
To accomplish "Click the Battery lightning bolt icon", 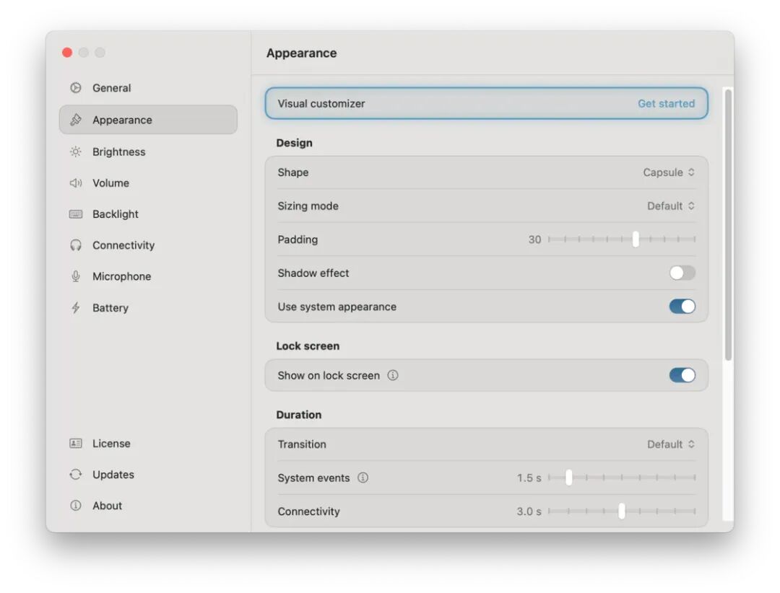I will [76, 308].
